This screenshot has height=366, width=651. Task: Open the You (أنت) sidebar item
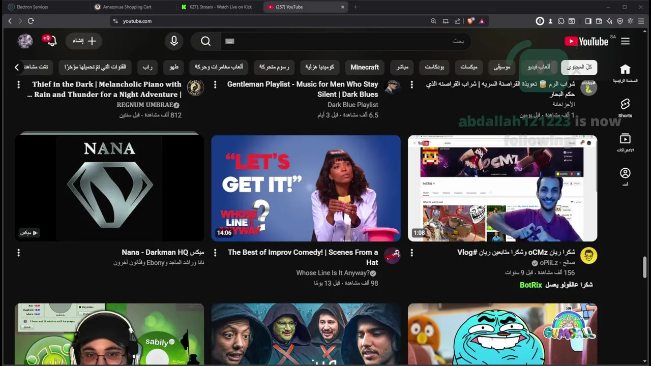pos(625,177)
